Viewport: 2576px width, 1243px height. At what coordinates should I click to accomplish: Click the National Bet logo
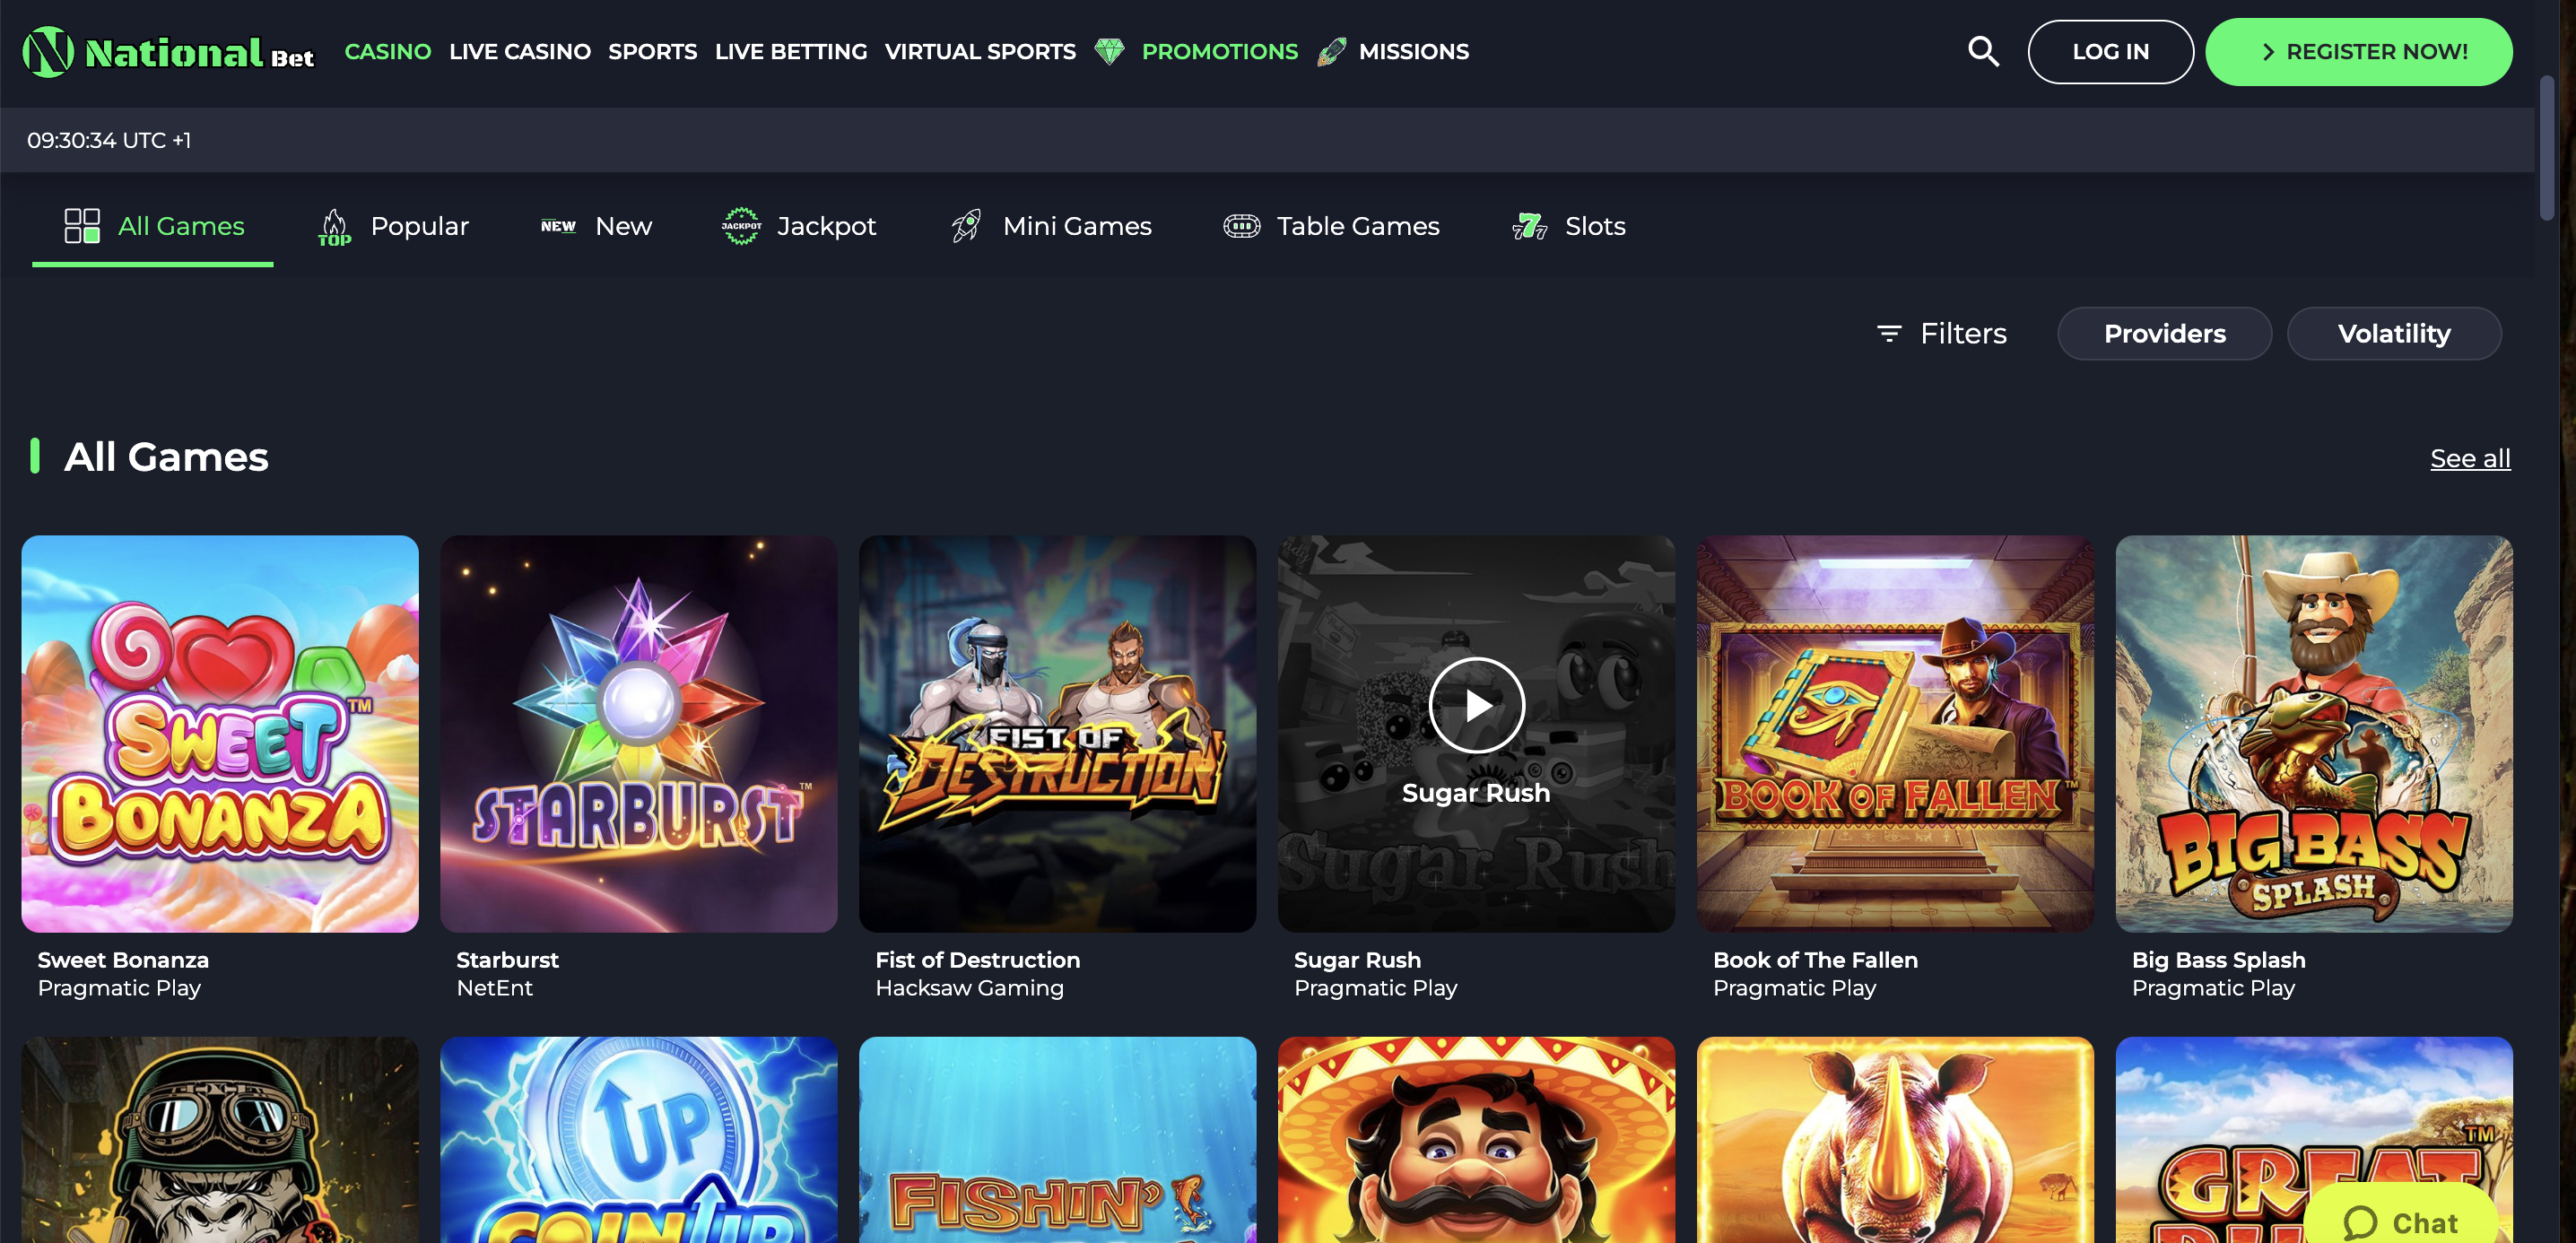coord(168,51)
